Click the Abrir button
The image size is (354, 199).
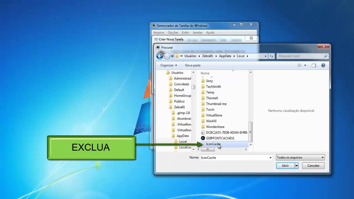click(285, 166)
